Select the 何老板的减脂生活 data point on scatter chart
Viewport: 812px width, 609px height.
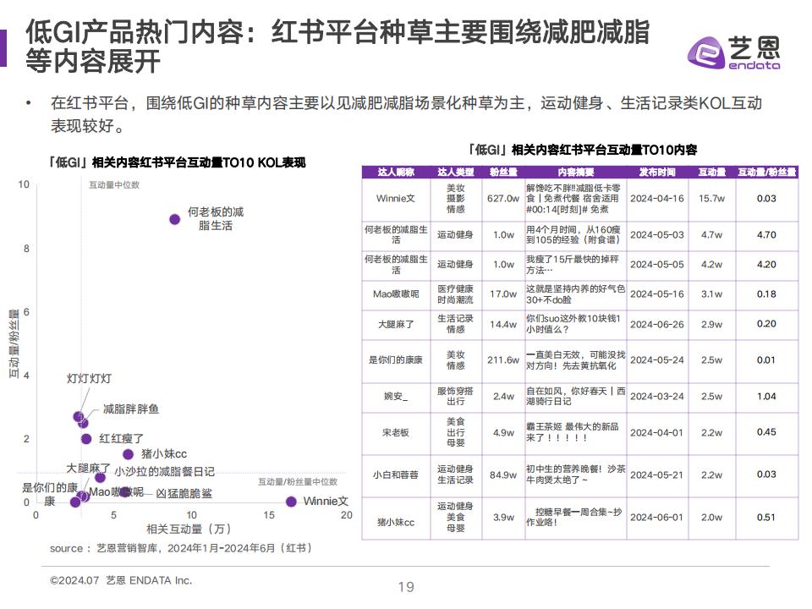[x=175, y=220]
